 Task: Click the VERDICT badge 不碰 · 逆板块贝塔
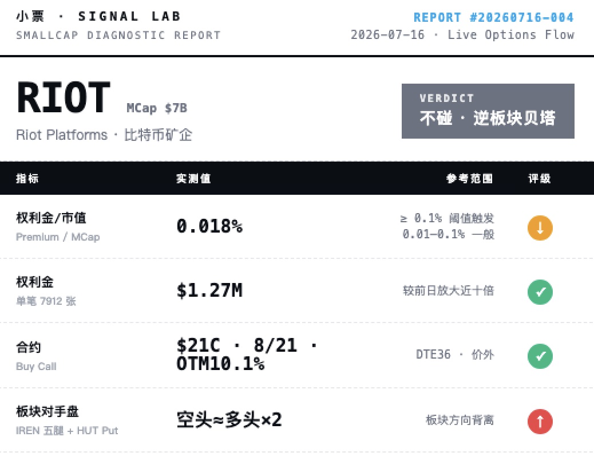point(488,111)
